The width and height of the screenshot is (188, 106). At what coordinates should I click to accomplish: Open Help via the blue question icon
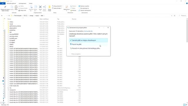pos(187,3)
